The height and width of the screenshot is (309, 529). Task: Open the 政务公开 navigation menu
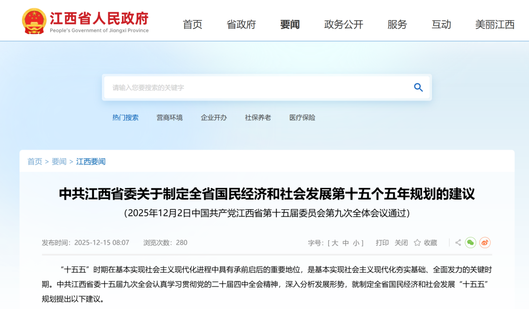click(x=343, y=25)
